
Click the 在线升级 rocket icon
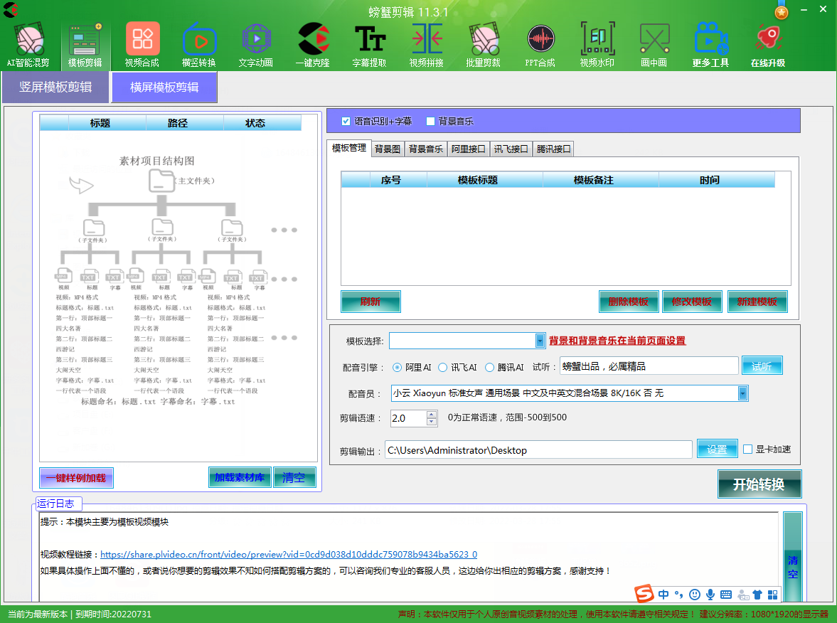pyautogui.click(x=768, y=44)
